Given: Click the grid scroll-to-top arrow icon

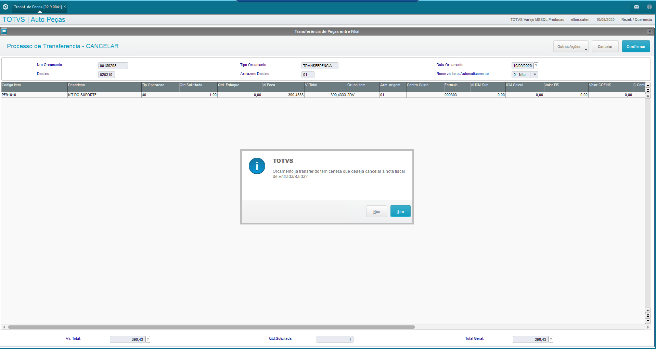Looking at the screenshot, I should (648, 85).
